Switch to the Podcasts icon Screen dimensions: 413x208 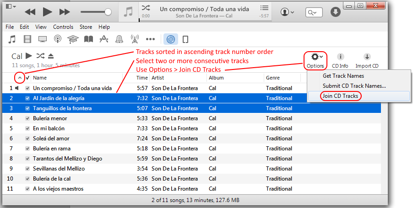click(x=58, y=39)
